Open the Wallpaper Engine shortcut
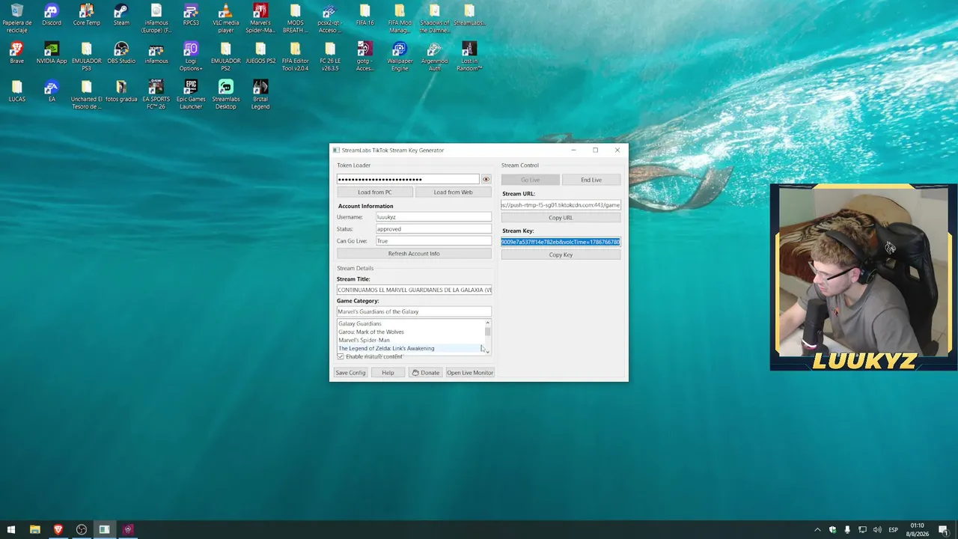 [x=400, y=57]
